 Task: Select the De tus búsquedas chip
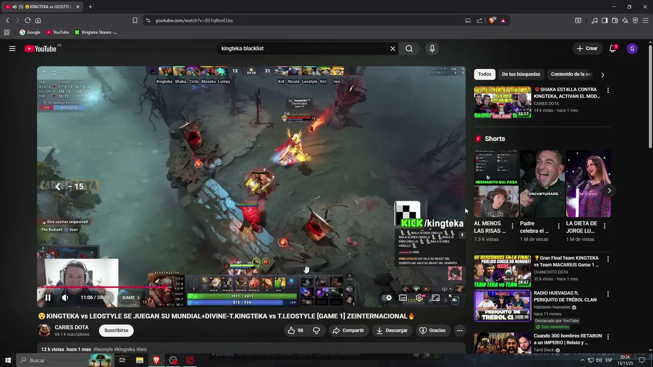(521, 74)
